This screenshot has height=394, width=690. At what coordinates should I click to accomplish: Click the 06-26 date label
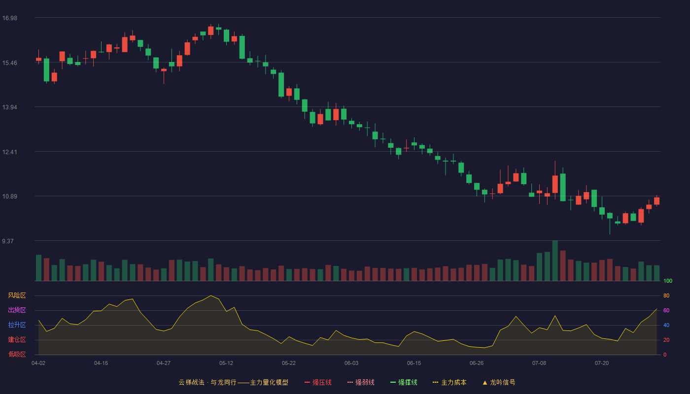477,363
